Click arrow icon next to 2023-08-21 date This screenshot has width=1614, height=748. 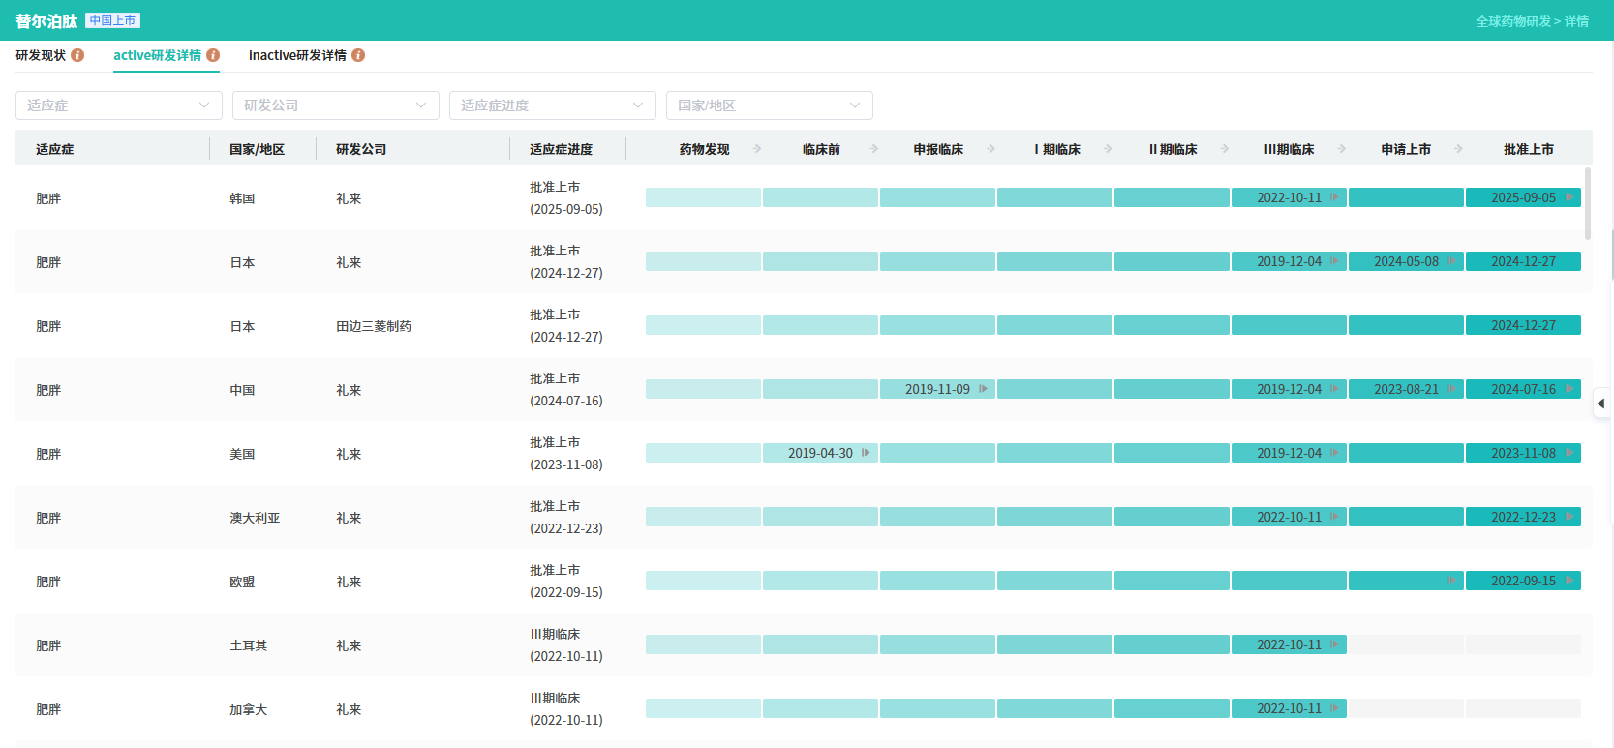1451,389
